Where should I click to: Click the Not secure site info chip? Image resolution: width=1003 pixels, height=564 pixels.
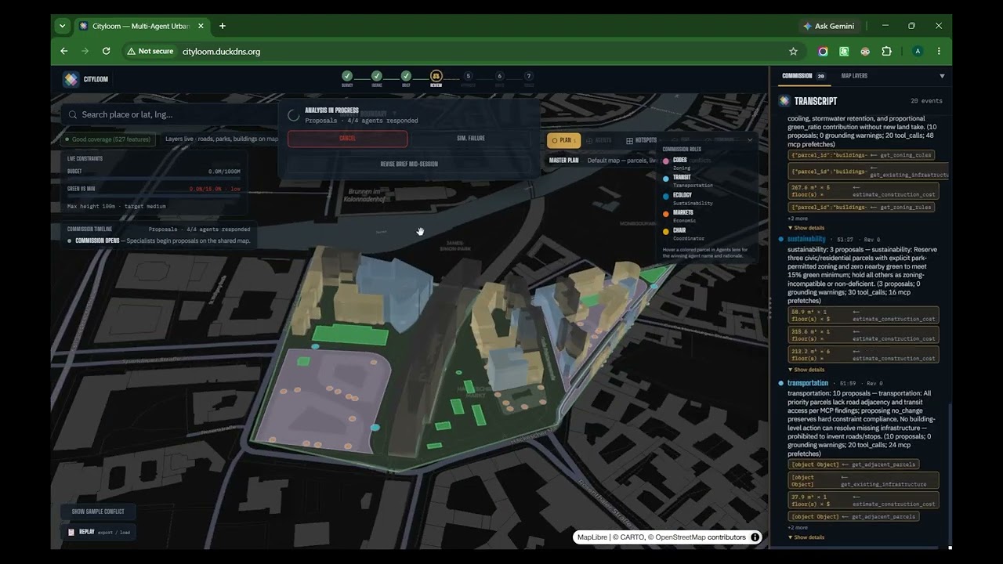point(150,51)
